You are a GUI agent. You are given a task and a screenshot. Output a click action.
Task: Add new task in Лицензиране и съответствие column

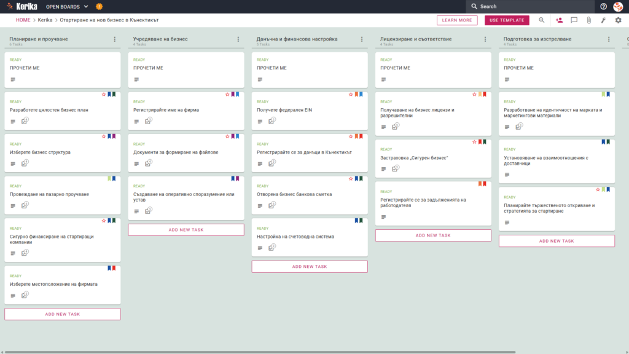433,235
